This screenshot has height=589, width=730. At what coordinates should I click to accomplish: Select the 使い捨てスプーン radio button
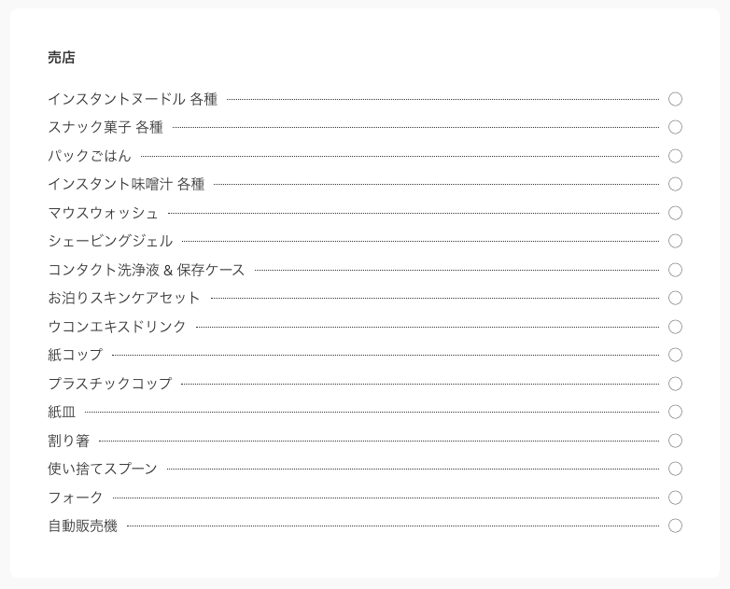coord(675,469)
